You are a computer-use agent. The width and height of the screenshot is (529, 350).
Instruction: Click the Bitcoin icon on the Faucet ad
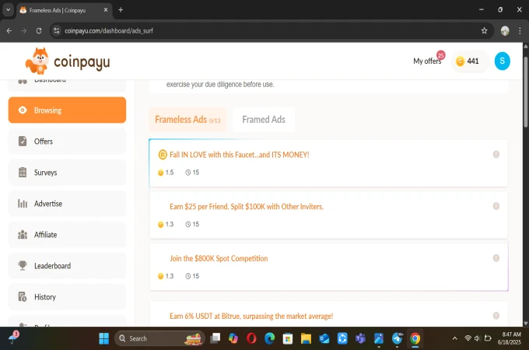click(x=163, y=155)
